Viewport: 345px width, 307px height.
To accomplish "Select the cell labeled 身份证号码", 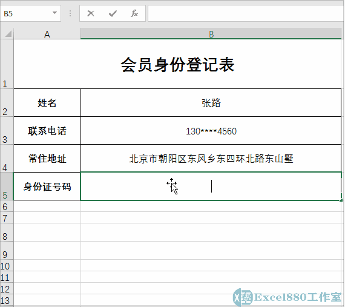I will click(47, 187).
